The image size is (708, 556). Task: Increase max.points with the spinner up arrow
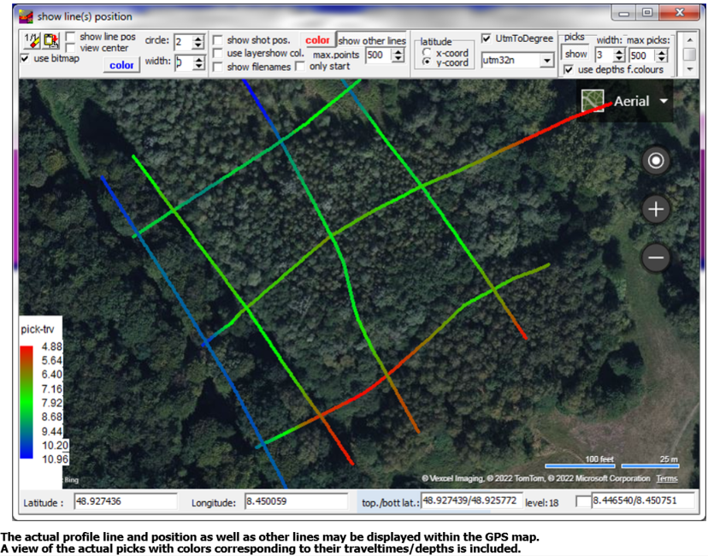click(398, 52)
